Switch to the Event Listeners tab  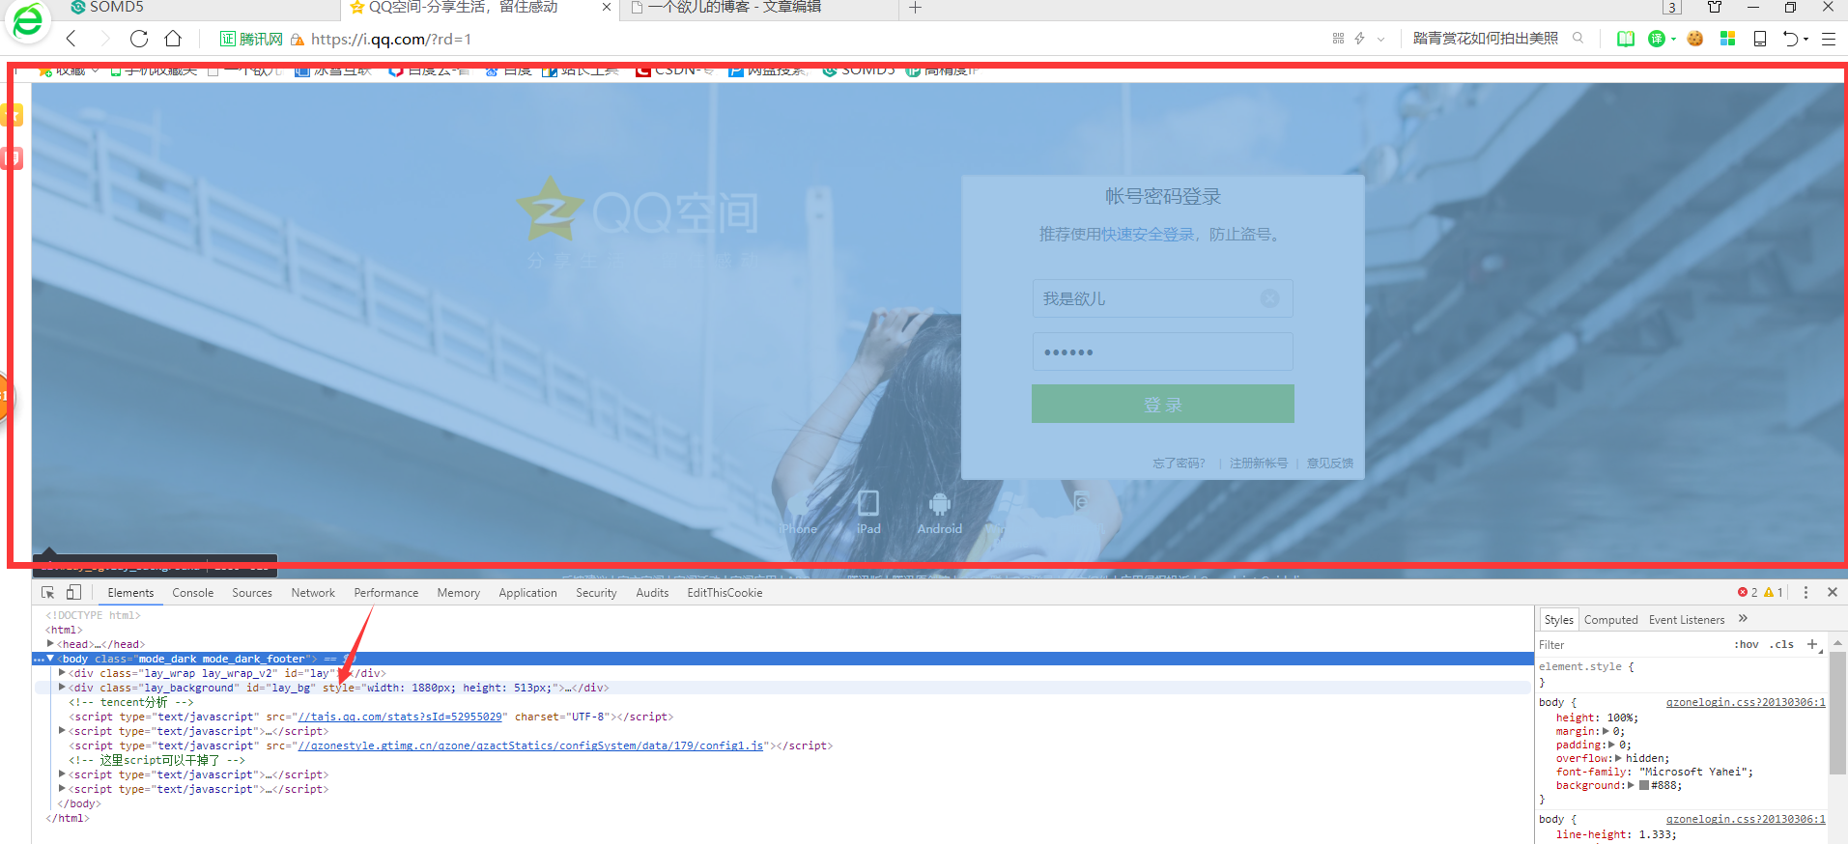tap(1686, 620)
